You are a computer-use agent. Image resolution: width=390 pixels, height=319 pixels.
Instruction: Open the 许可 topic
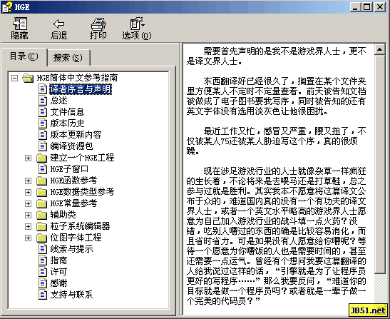[59, 272]
